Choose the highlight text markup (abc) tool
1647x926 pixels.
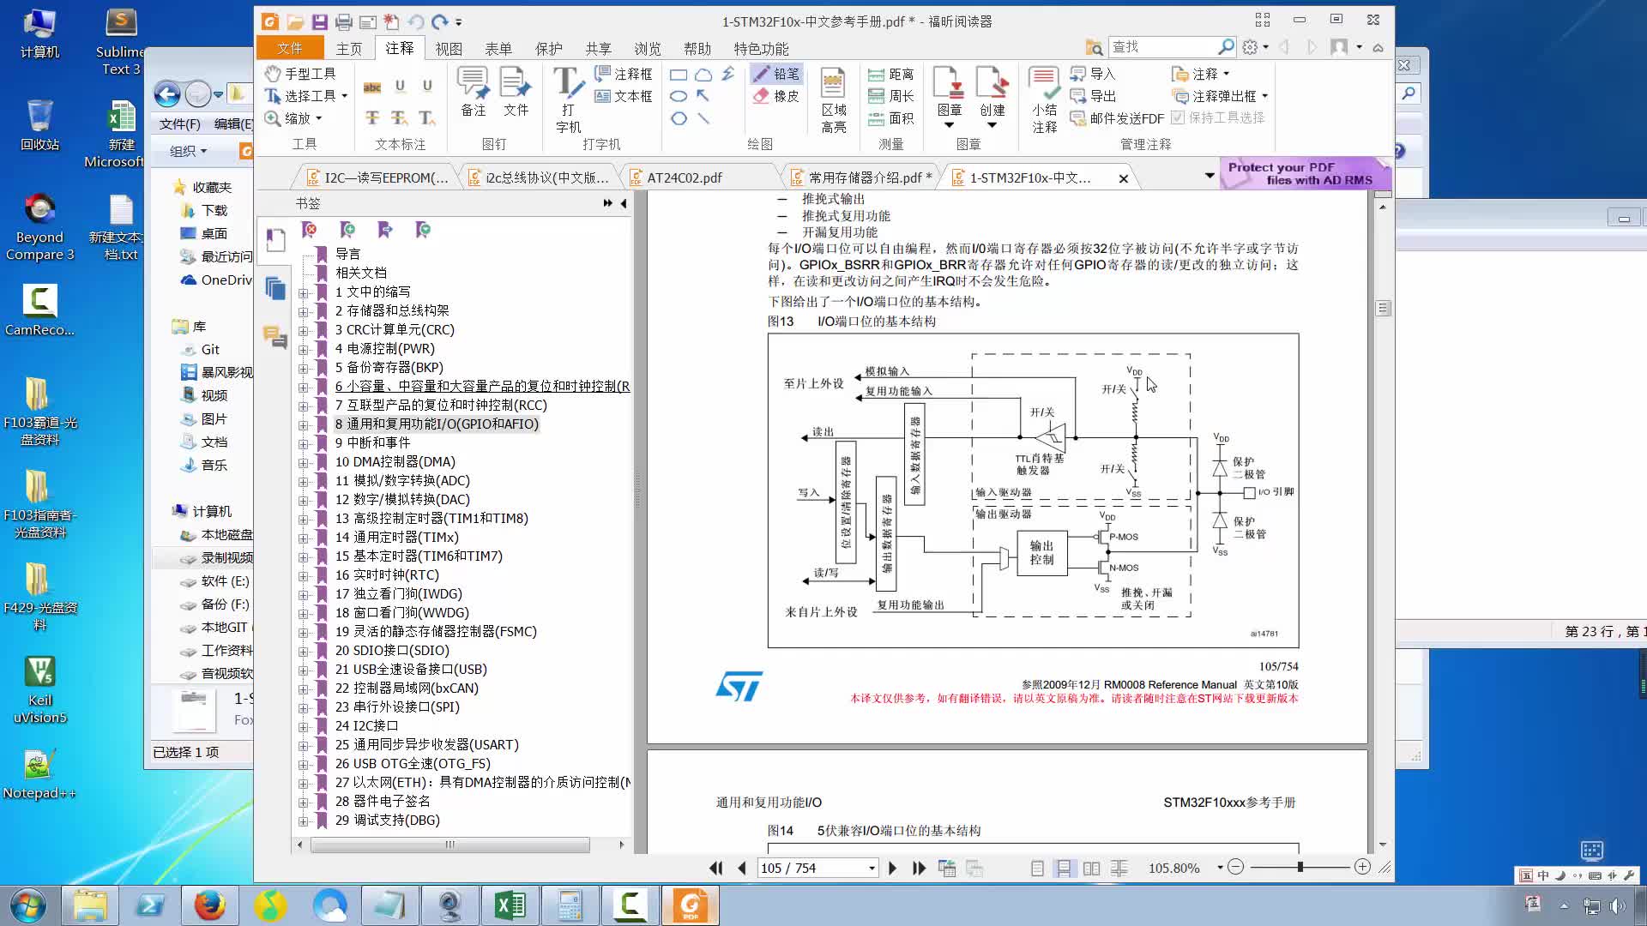372,87
